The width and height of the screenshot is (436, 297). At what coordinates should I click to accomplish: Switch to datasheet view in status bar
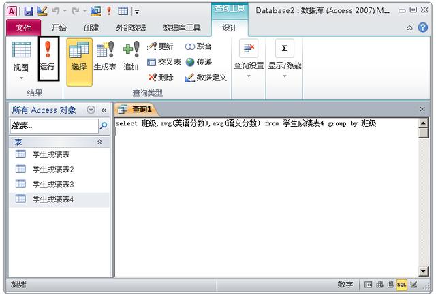tap(368, 285)
